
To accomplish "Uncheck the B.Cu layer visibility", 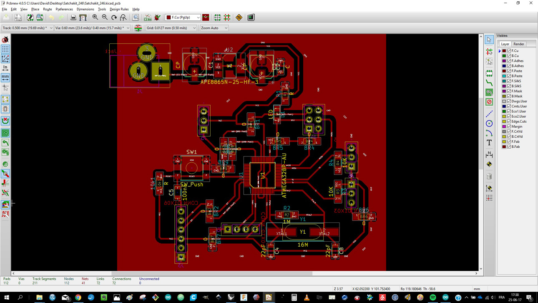I will pyautogui.click(x=509, y=56).
